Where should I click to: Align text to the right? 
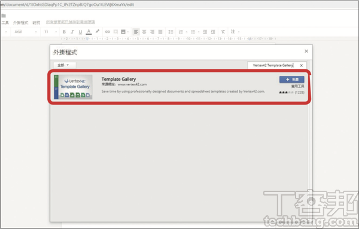coord(152,32)
